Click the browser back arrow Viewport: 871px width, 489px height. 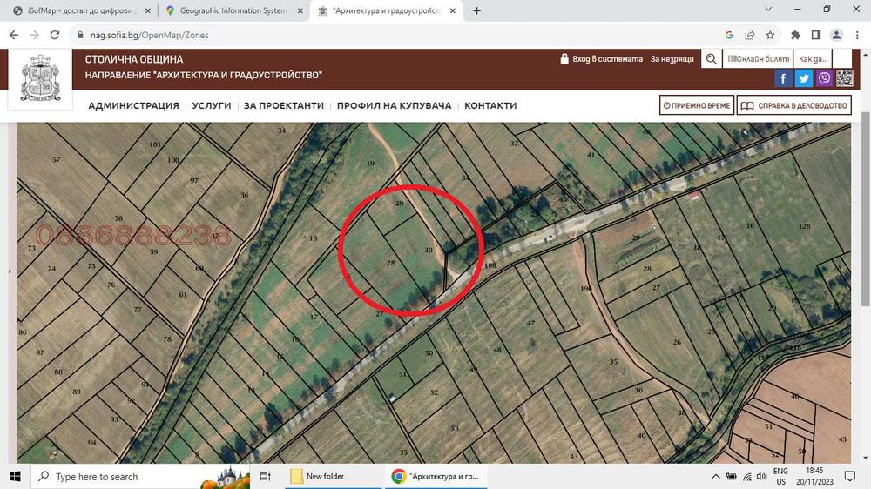(14, 35)
